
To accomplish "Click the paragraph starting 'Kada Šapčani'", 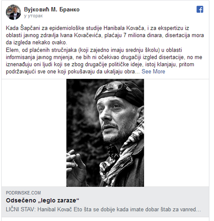I will [105, 35].
